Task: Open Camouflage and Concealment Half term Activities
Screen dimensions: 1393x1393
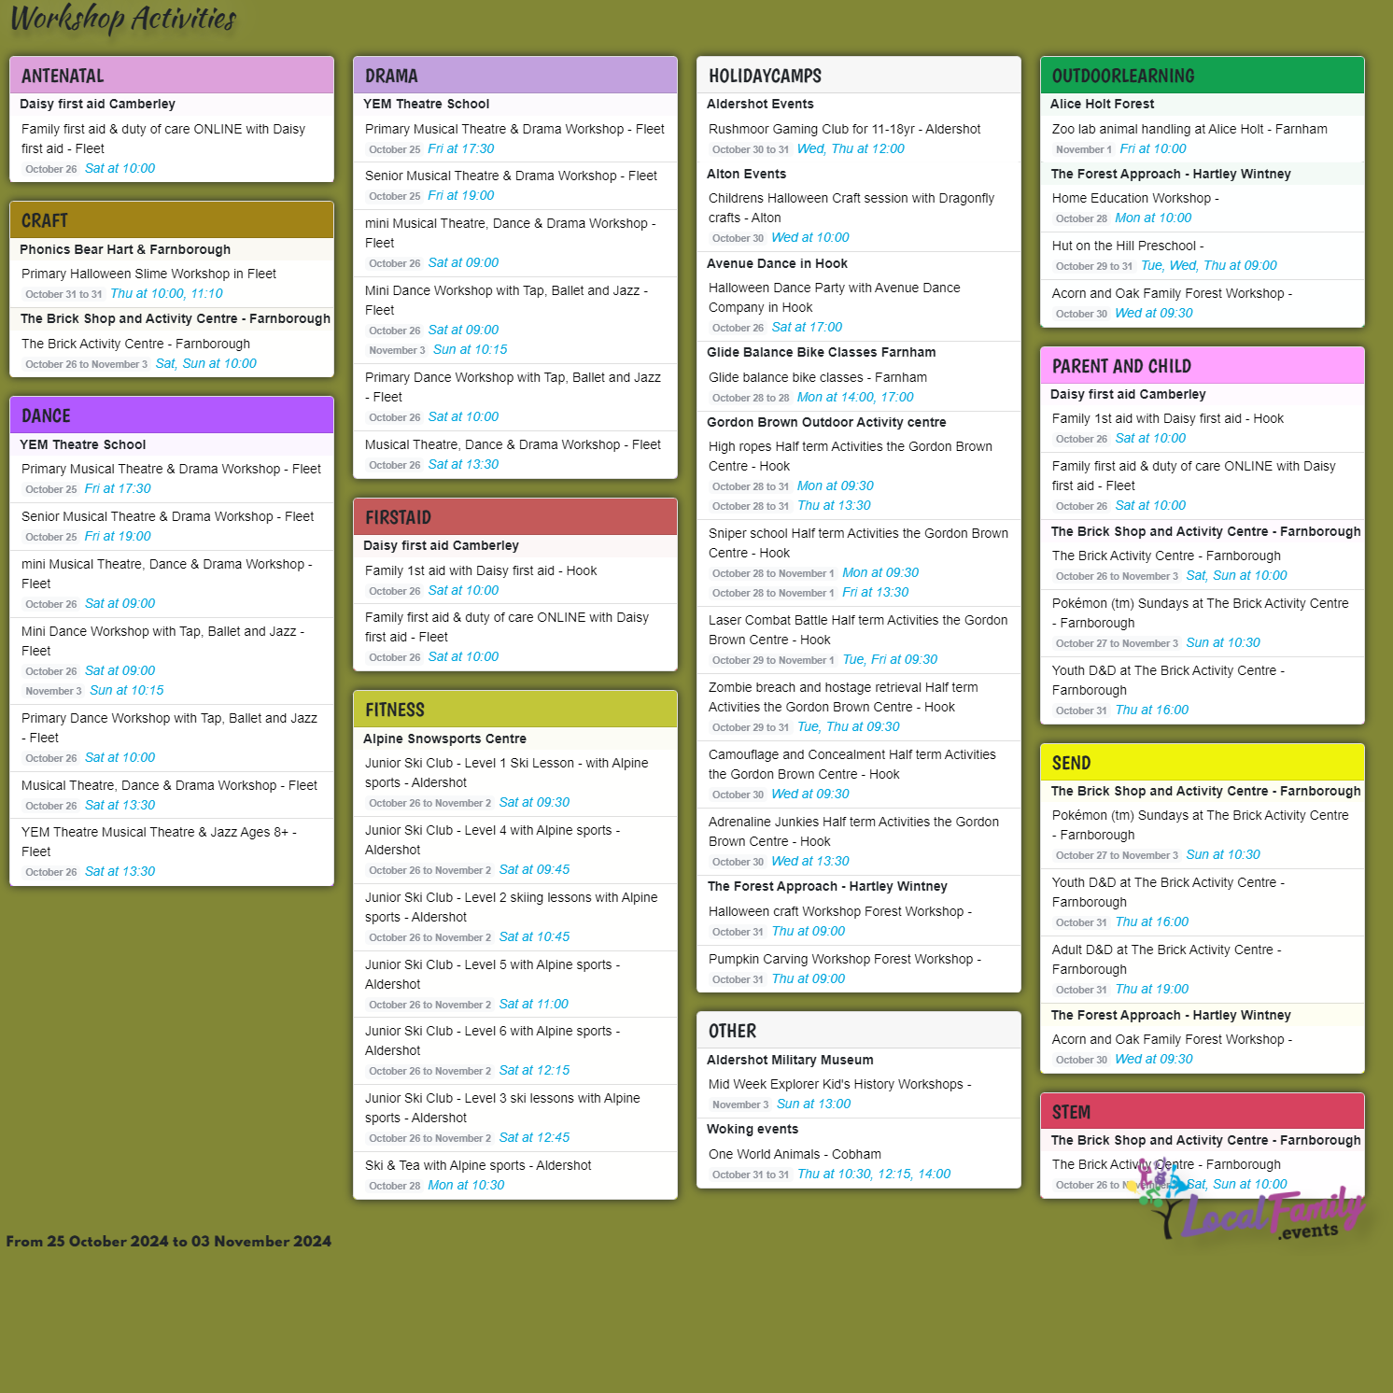Action: click(x=852, y=764)
